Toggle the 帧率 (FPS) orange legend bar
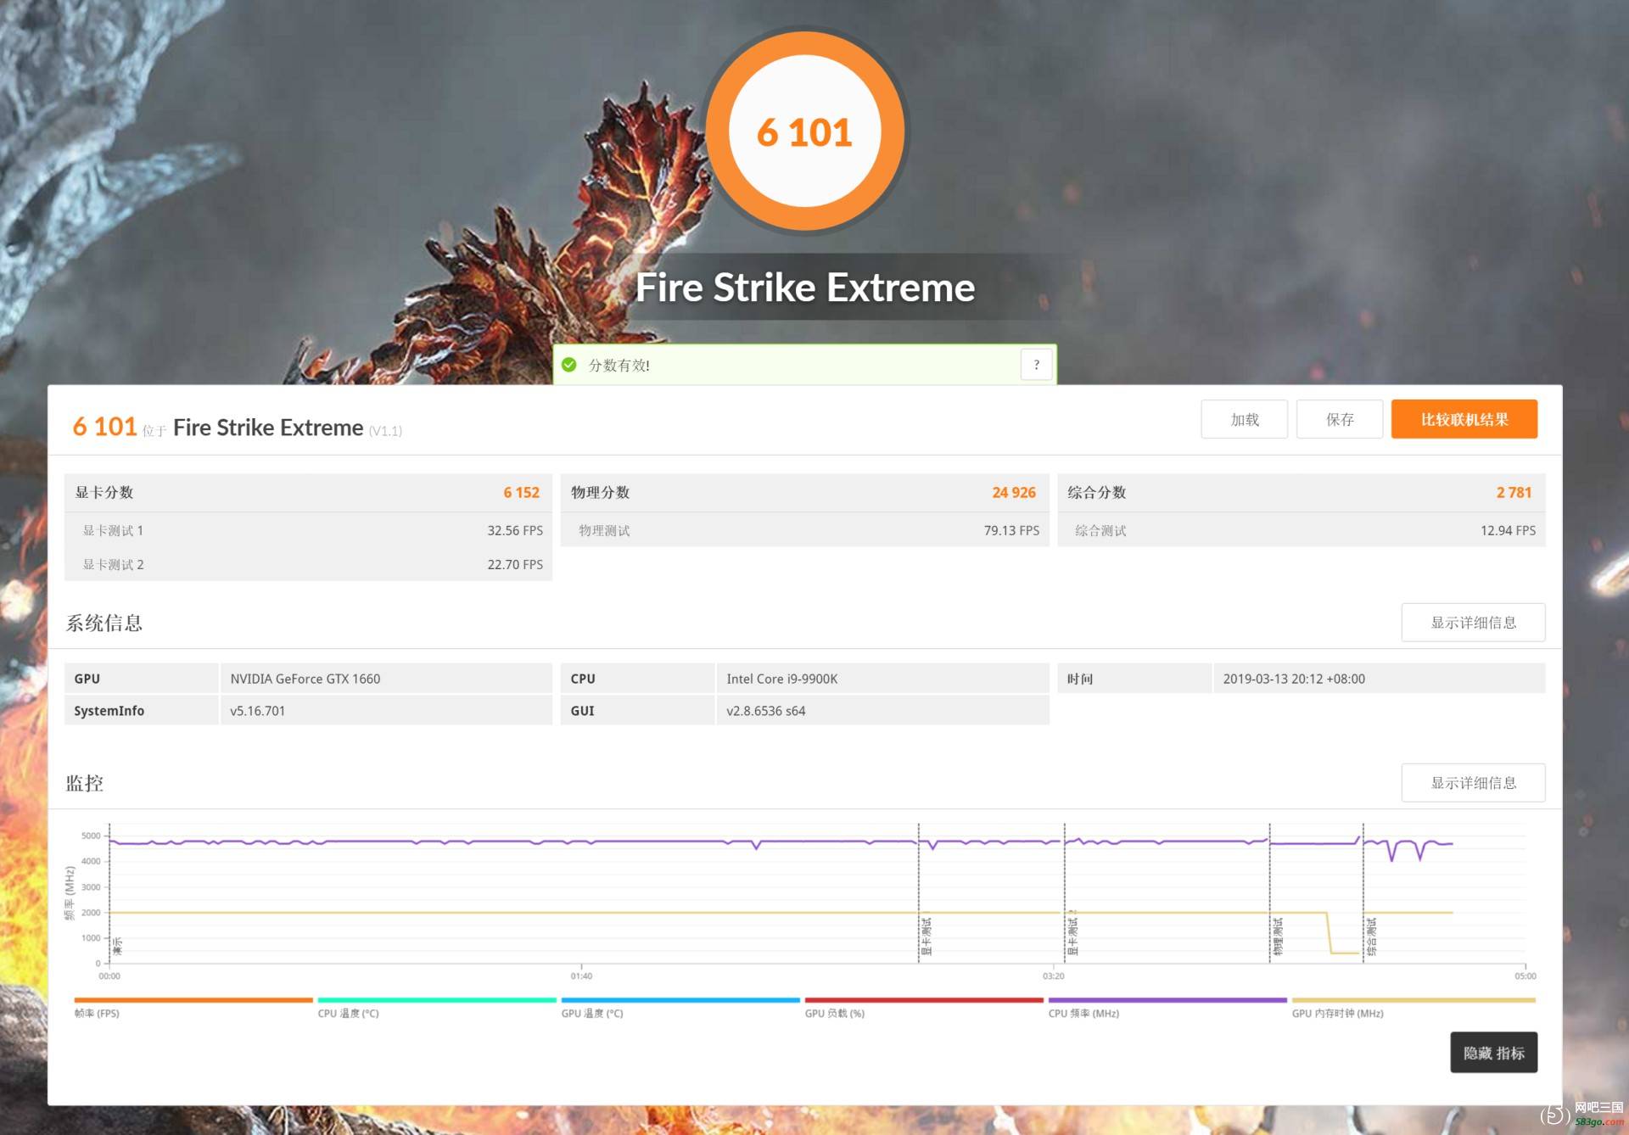This screenshot has width=1629, height=1135. click(x=193, y=1000)
